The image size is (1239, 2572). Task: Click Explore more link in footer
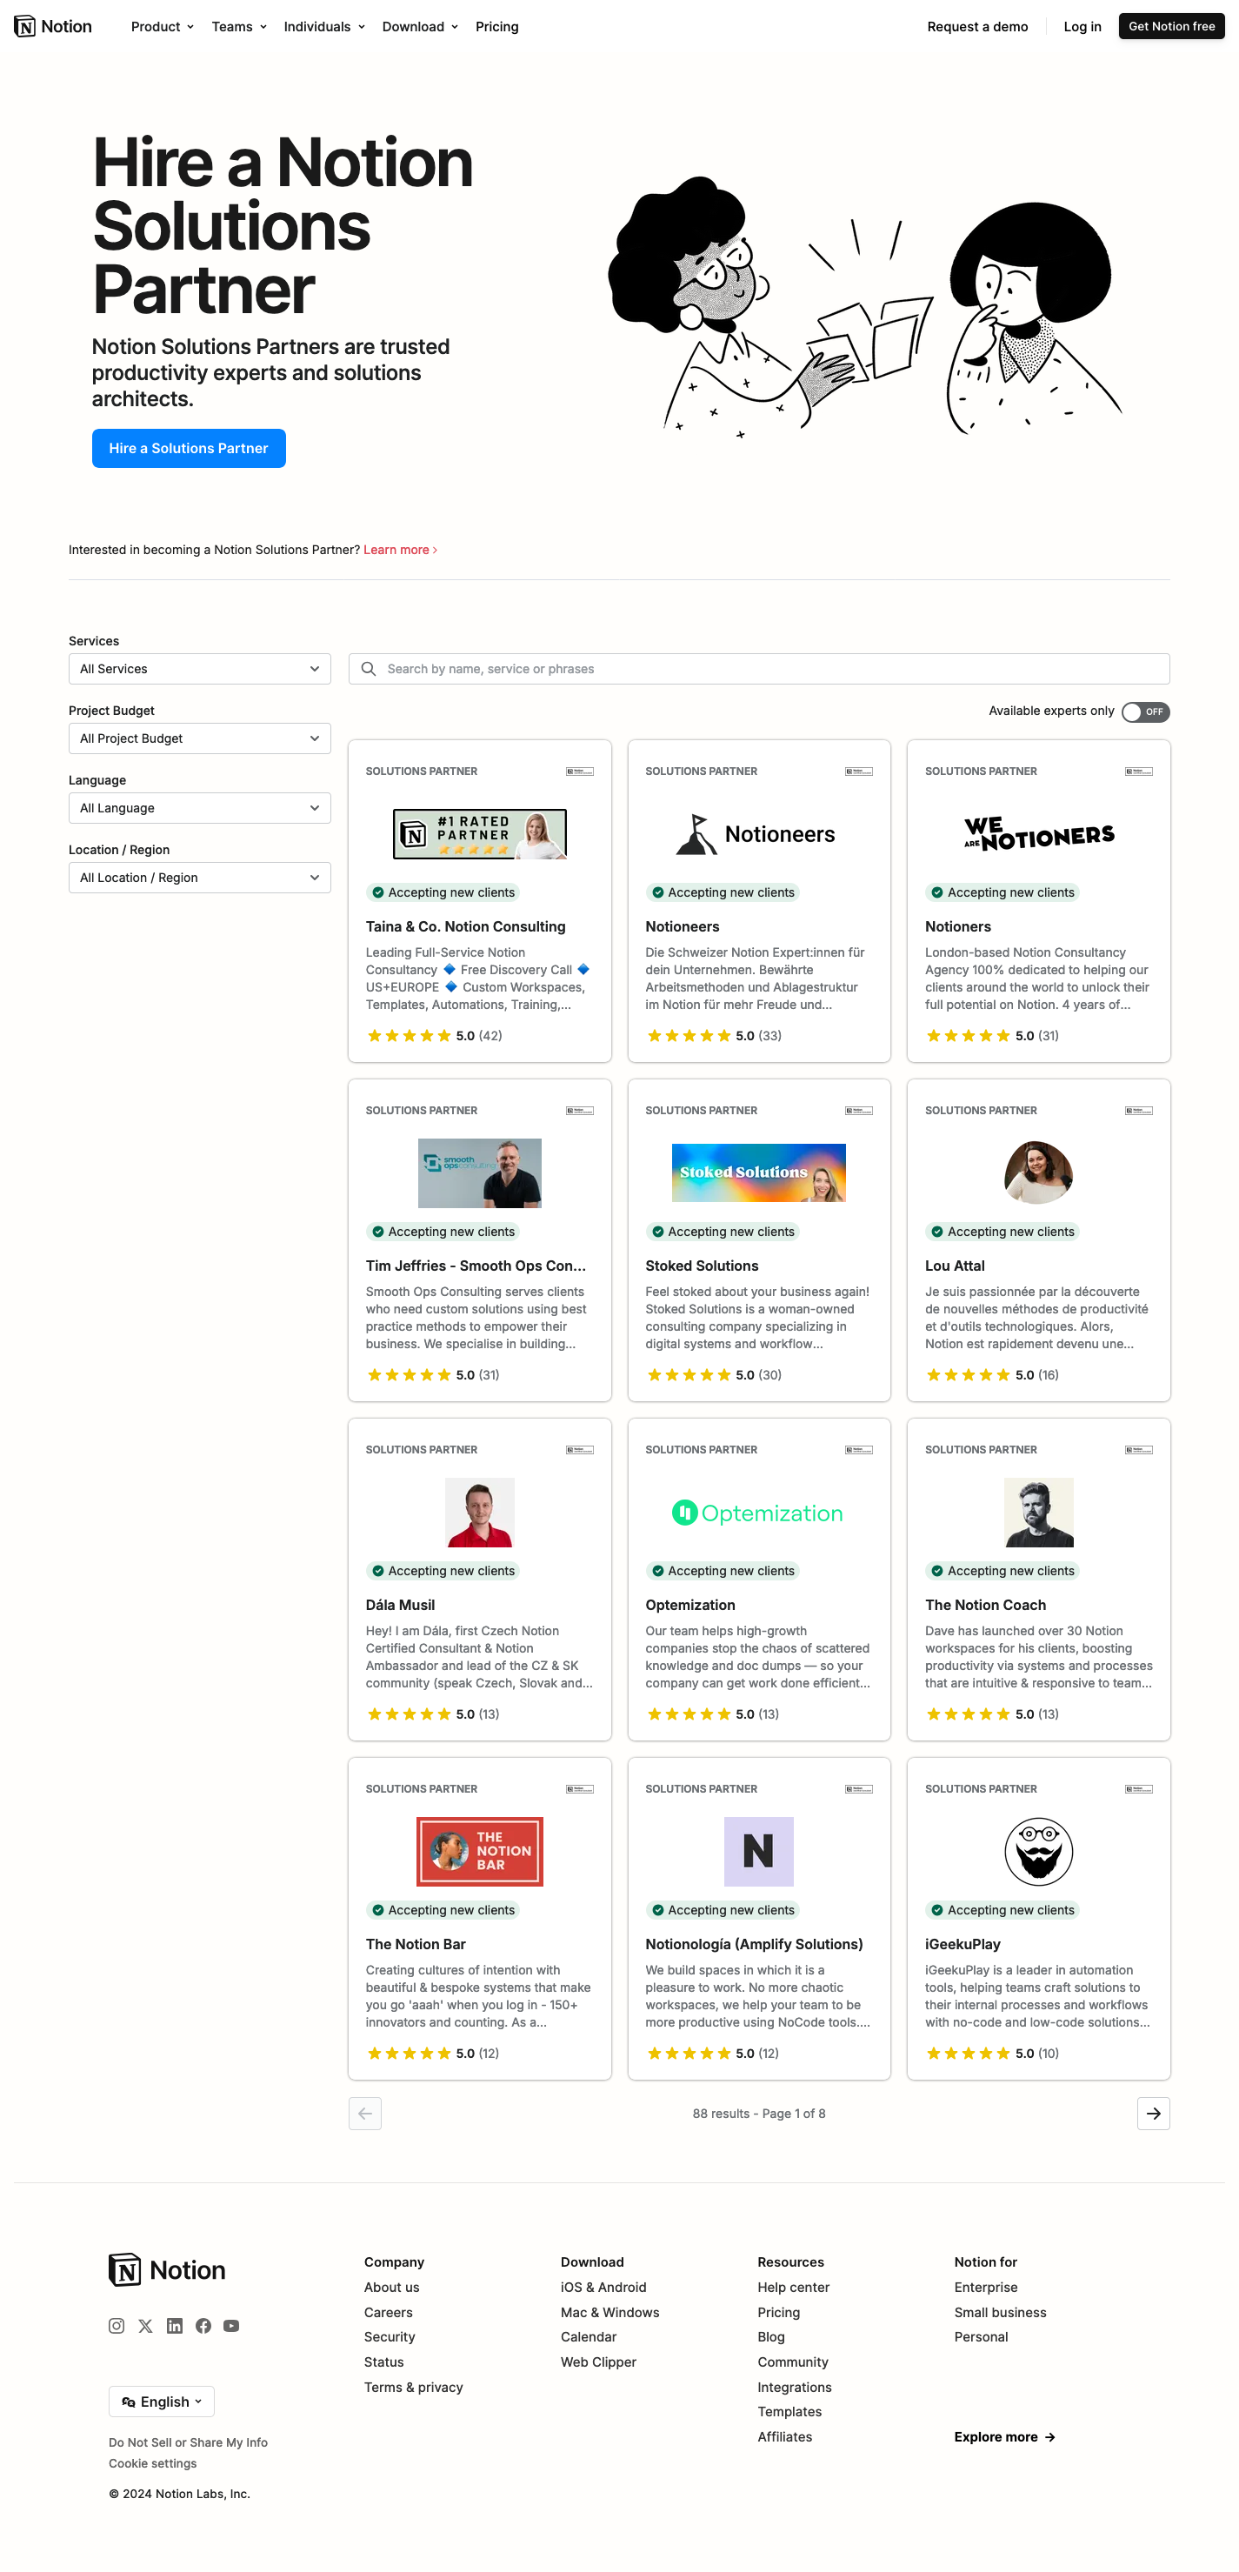point(1004,2437)
